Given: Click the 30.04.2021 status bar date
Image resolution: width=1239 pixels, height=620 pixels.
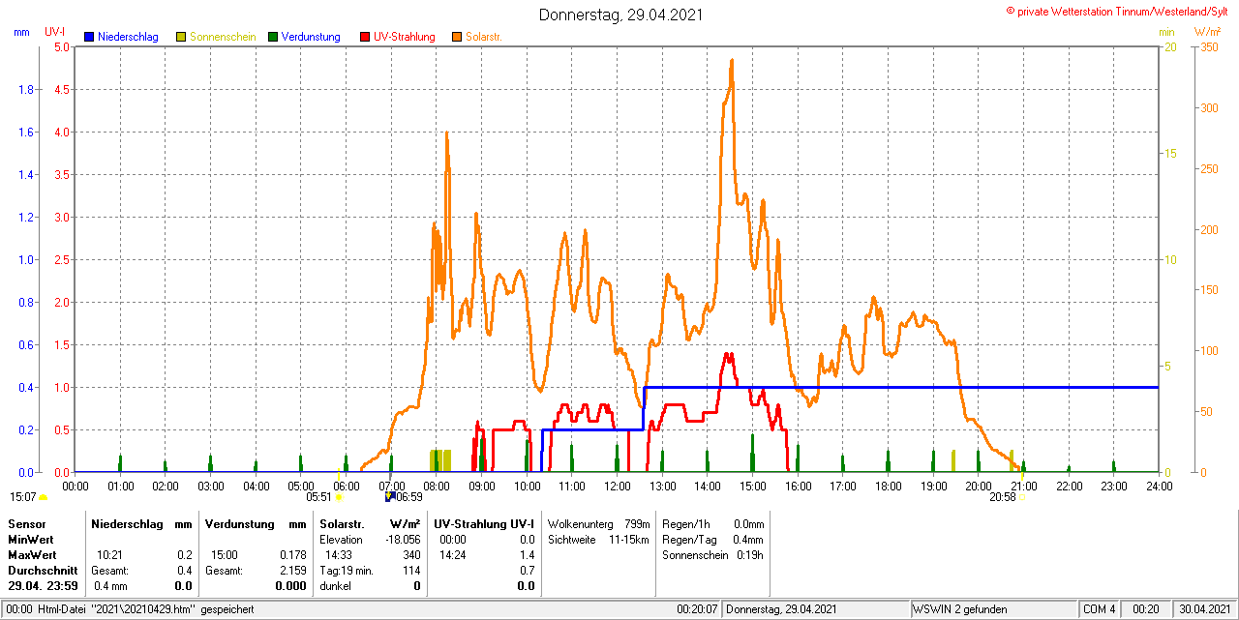Looking at the screenshot, I should (x=1204, y=609).
